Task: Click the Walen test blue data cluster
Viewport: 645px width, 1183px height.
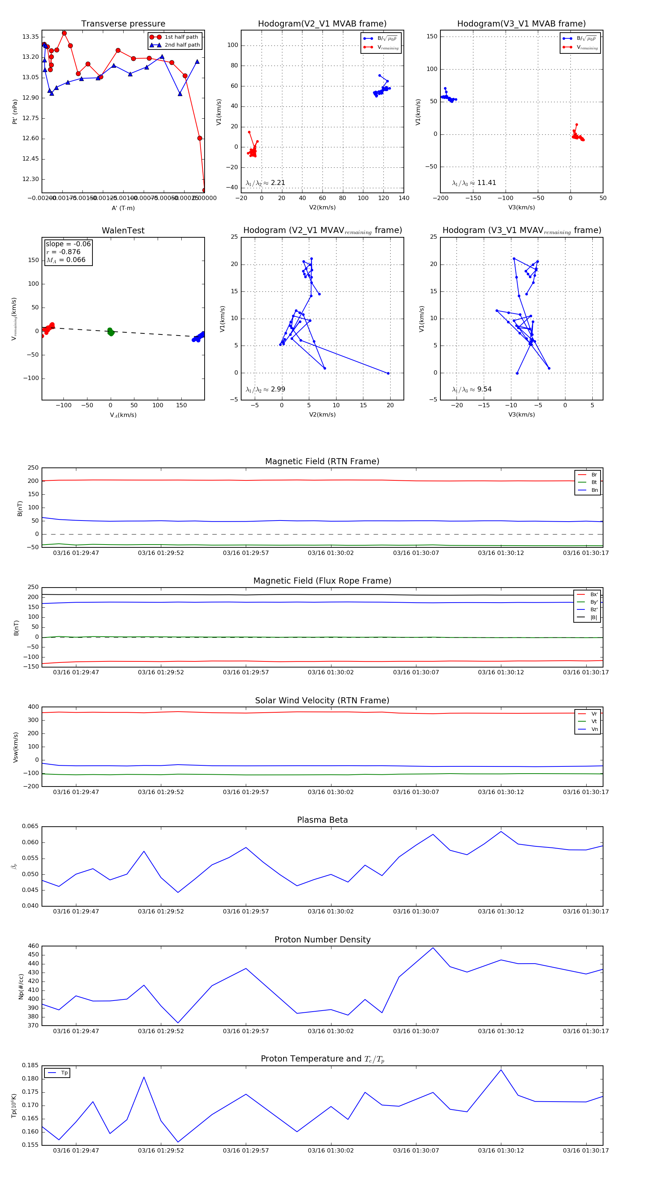Action: tap(198, 337)
